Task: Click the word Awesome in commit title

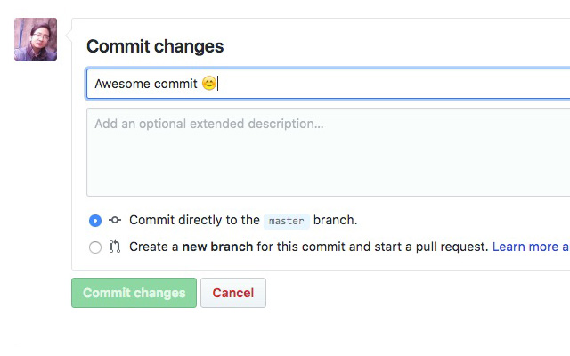Action: [x=122, y=84]
